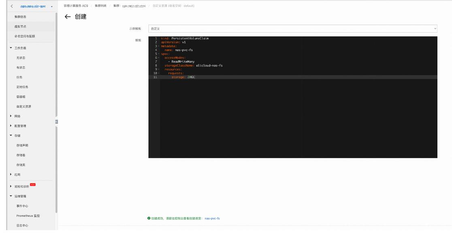Open 命名空间与配额 in the sidebar
Image resolution: width=452 pixels, height=235 pixels.
pyautogui.click(x=25, y=36)
